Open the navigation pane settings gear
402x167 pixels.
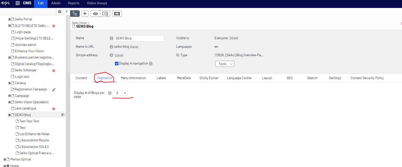click(60, 12)
